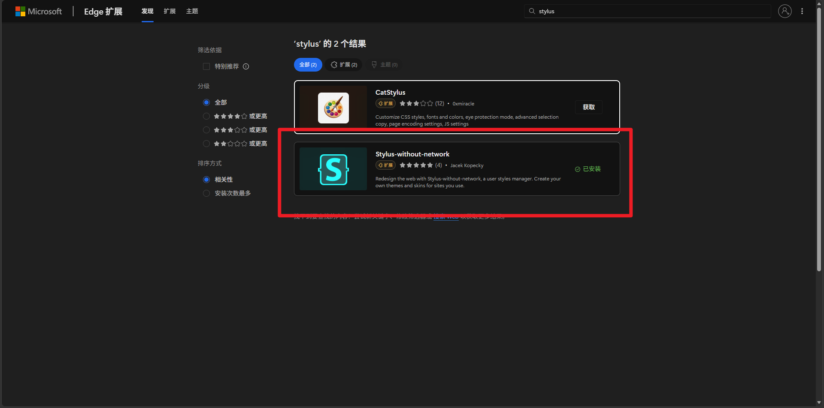This screenshot has height=408, width=824.
Task: Click the CatStylus description text
Action: [x=467, y=120]
